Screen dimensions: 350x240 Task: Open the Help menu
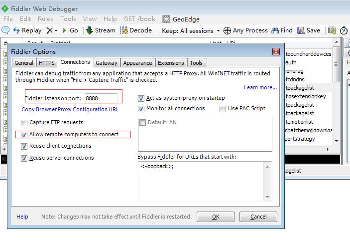tap(110, 19)
